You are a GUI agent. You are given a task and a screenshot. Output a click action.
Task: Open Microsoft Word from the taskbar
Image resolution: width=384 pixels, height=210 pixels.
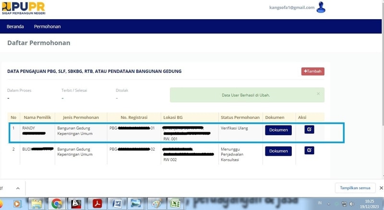coord(117,203)
